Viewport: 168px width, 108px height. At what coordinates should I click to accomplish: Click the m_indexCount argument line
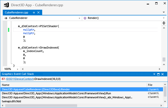coord(33,51)
